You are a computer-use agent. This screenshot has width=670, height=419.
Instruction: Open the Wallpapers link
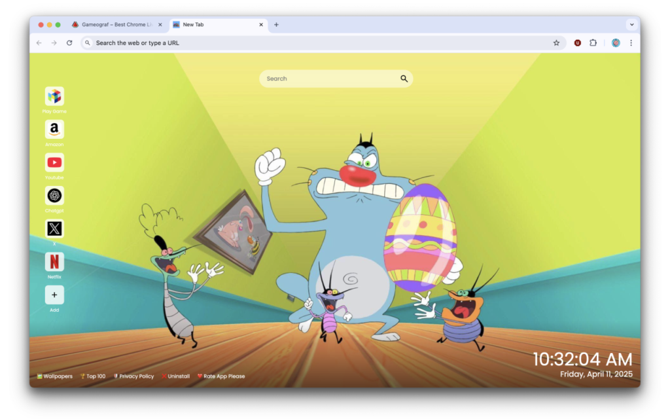(x=55, y=376)
